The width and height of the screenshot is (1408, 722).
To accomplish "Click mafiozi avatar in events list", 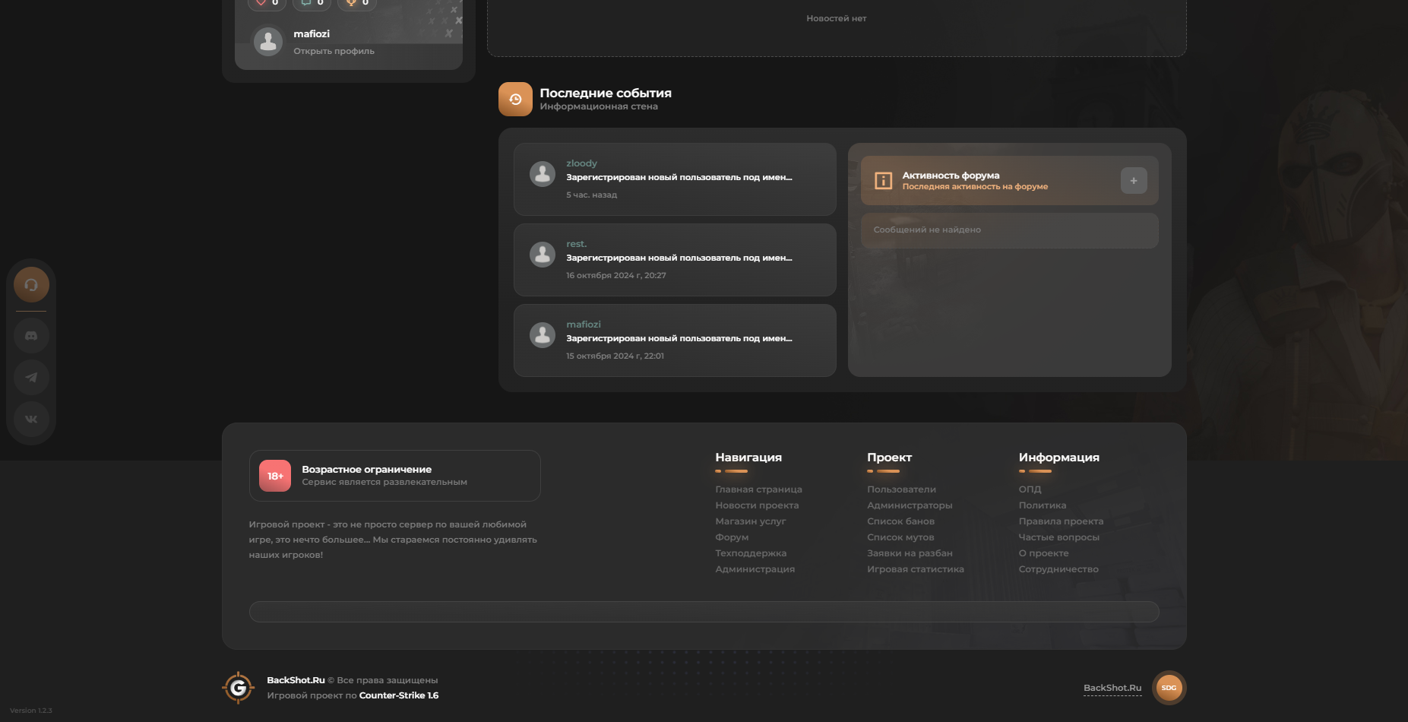I will pos(543,335).
